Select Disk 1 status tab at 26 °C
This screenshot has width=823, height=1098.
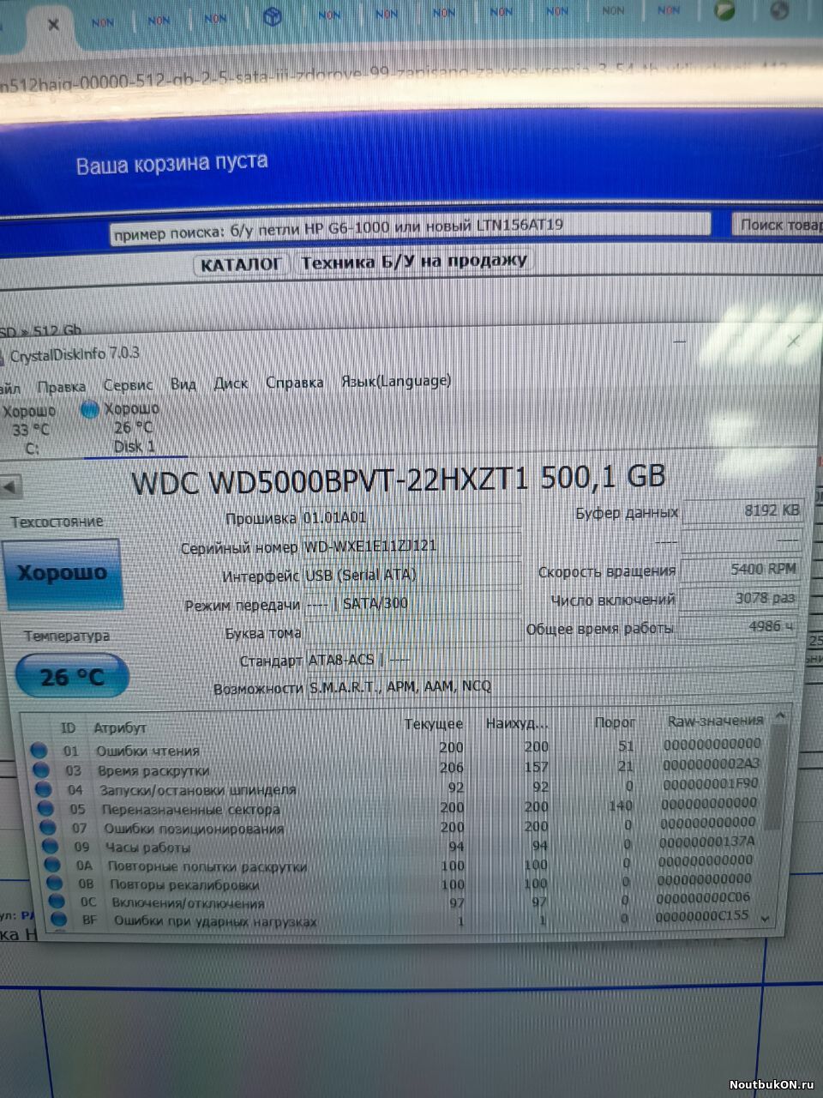132,427
